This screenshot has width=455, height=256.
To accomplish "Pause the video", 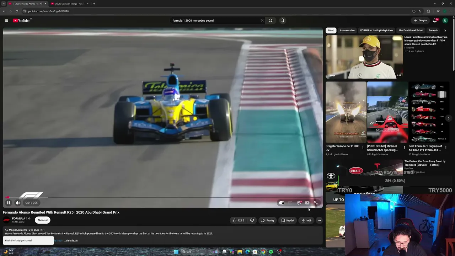I will point(9,203).
